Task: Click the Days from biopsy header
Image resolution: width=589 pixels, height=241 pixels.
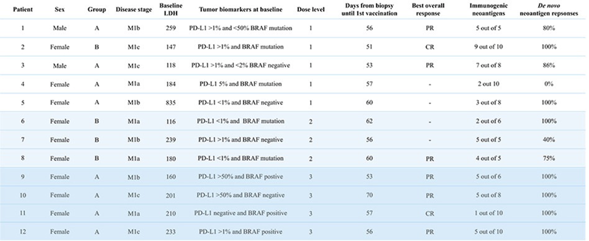Action: click(369, 9)
